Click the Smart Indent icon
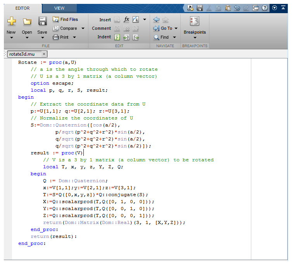 coord(117,37)
